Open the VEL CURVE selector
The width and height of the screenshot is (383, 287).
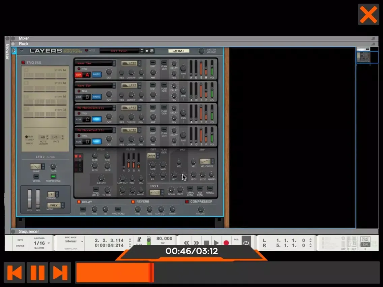tap(207, 161)
